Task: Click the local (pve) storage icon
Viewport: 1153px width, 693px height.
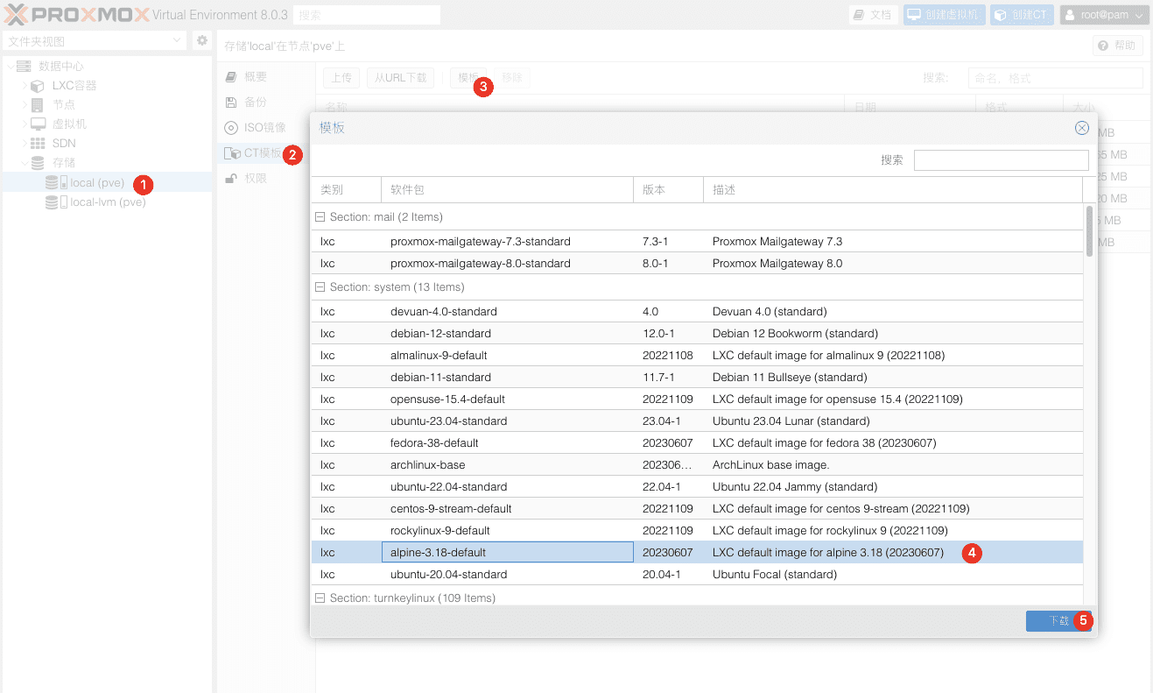Action: click(x=56, y=182)
